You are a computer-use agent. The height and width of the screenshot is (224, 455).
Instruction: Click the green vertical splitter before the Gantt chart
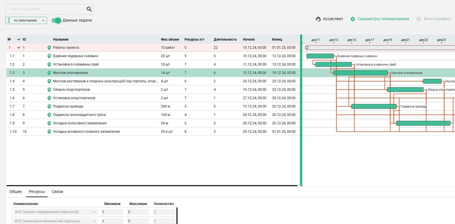pyautogui.click(x=301, y=110)
